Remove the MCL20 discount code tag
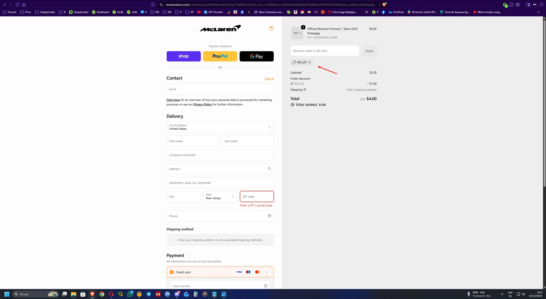This screenshot has width=546, height=299. [x=310, y=62]
